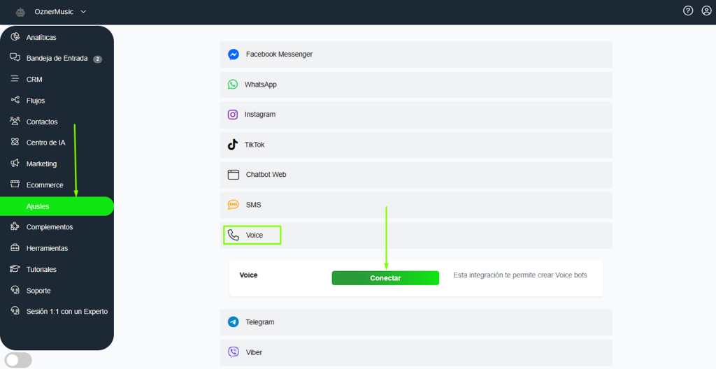This screenshot has width=716, height=369.
Task: Click the Telegram channel icon
Action: pos(234,322)
